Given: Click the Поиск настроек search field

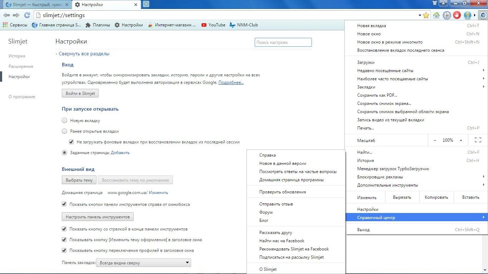Looking at the screenshot, I should coord(283,42).
